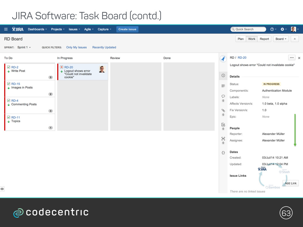This screenshot has width=303, height=227.
Task: Open the Agile dropdown menu
Action: [x=89, y=29]
